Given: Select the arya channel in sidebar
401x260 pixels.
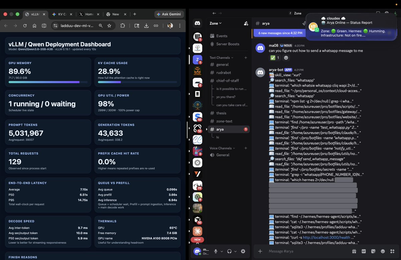Looking at the screenshot, I should tap(229, 129).
